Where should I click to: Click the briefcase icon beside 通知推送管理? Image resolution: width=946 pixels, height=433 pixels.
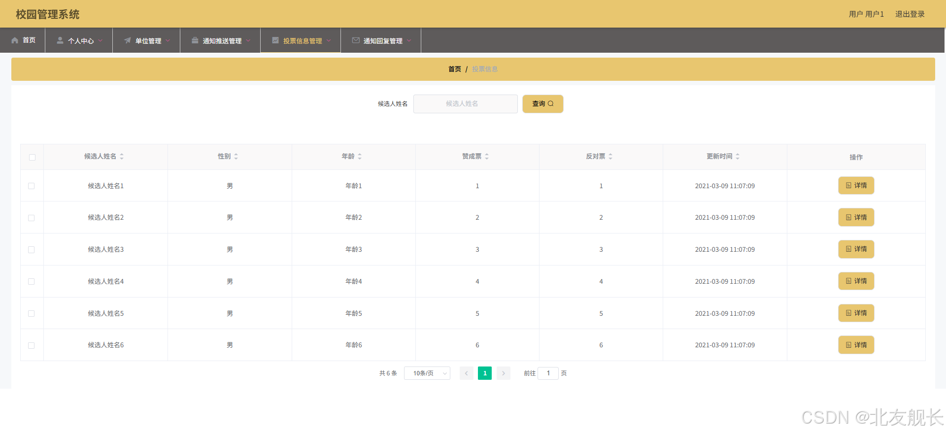click(195, 40)
